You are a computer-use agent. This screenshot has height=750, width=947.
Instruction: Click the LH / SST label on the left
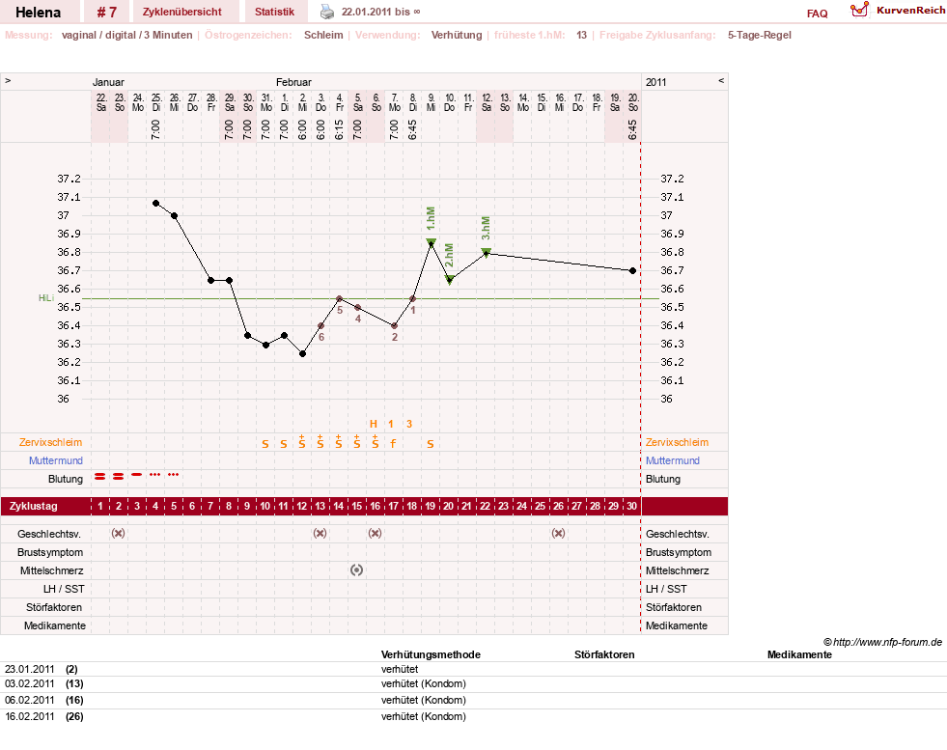pyautogui.click(x=64, y=589)
